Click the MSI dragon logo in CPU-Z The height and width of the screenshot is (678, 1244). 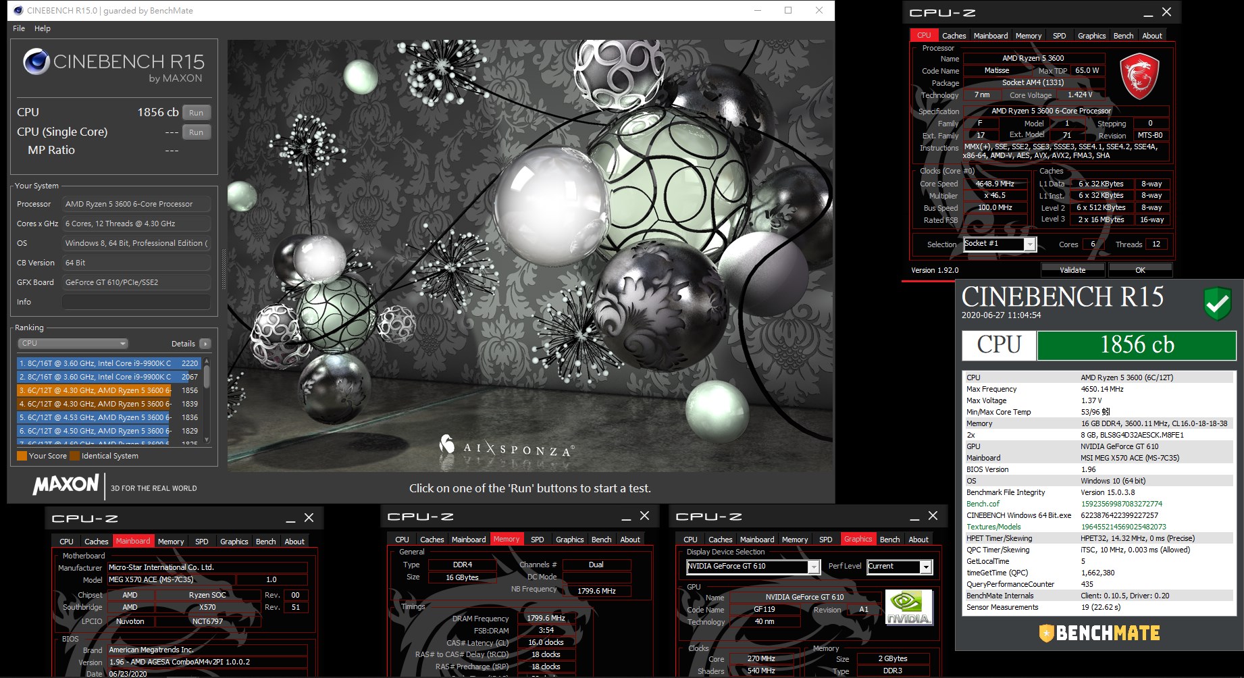1140,77
